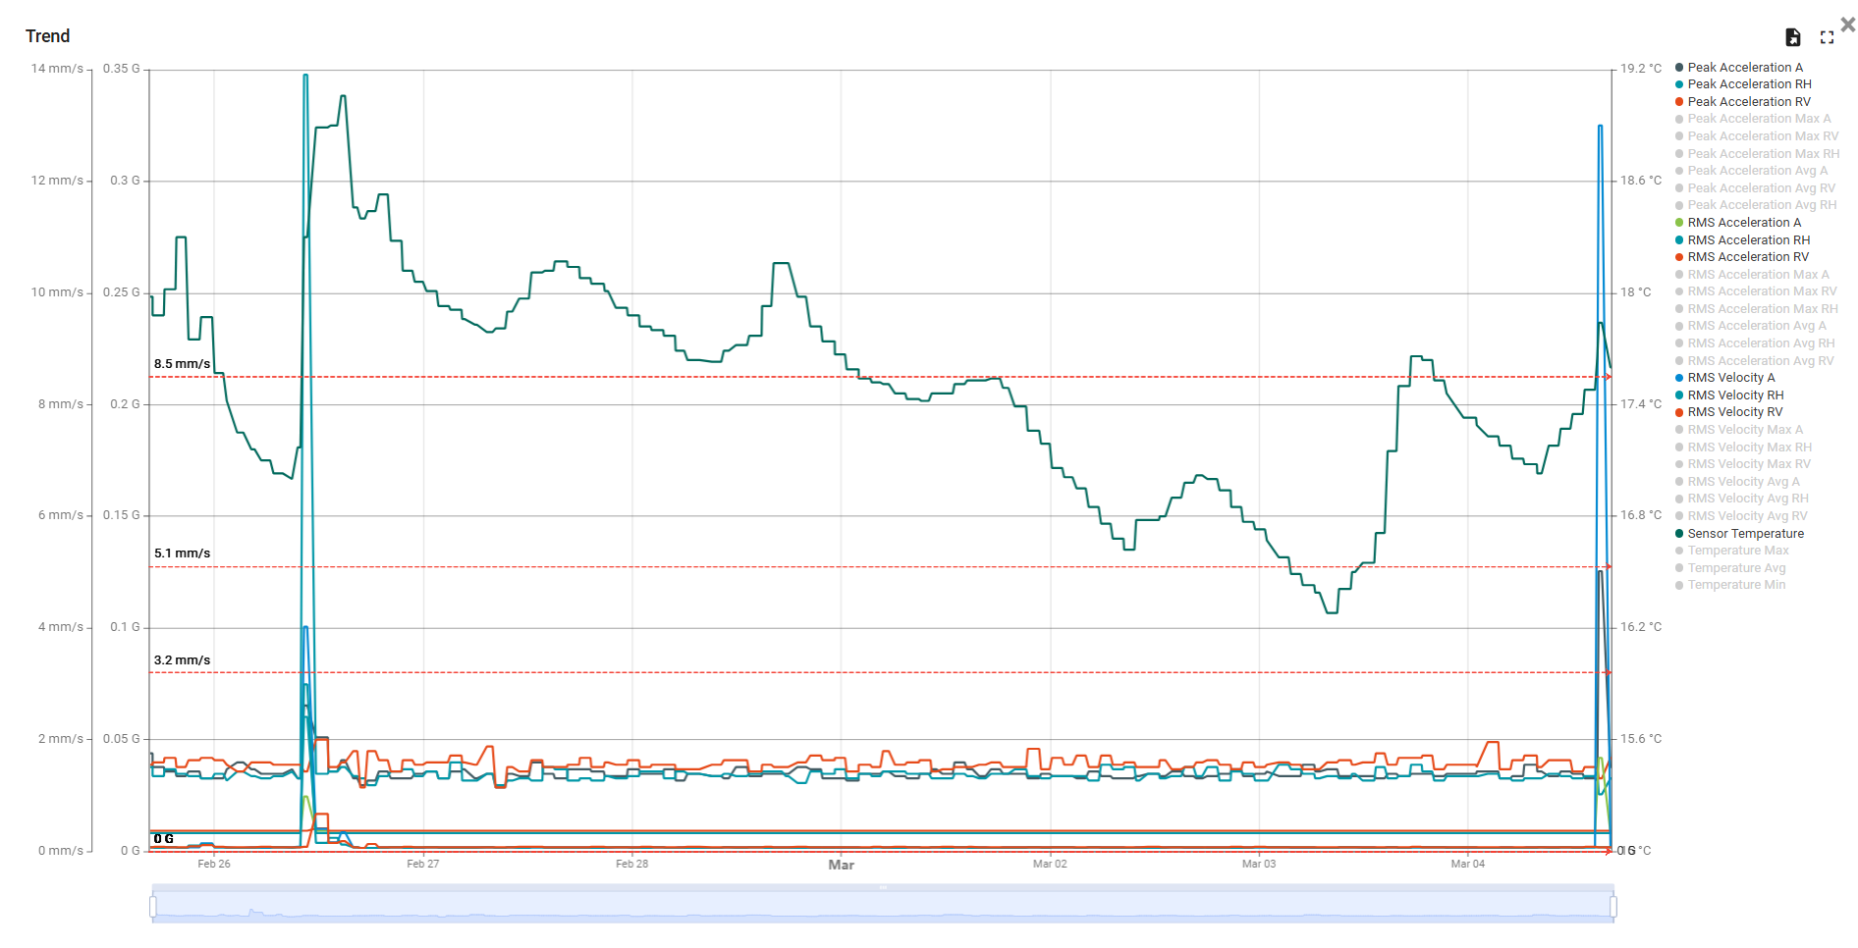Click the blue RMS Velocity A dot
Viewport: 1858px width, 948px height.
point(1679,378)
